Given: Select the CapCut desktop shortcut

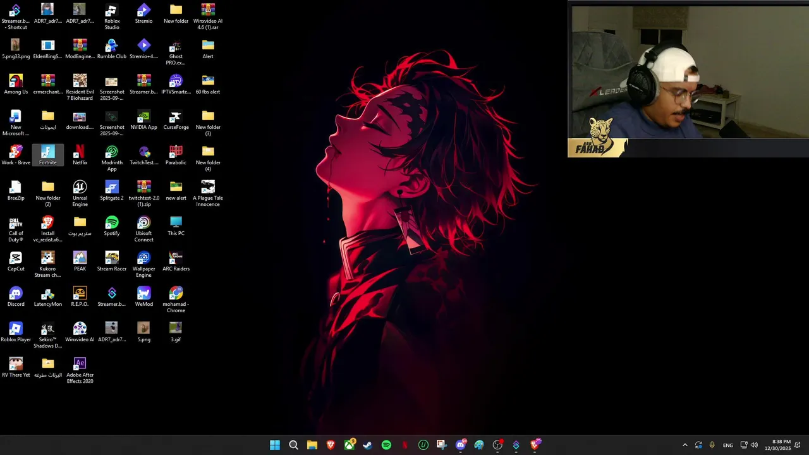Looking at the screenshot, I should click(16, 262).
